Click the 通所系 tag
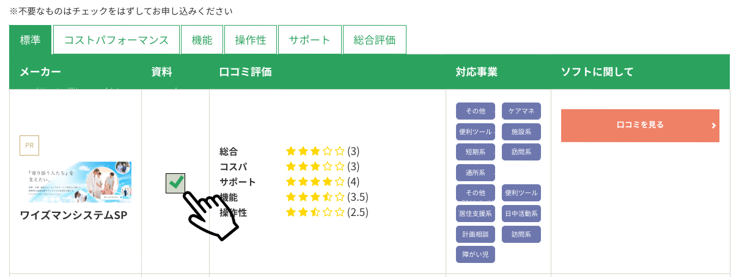 pyautogui.click(x=476, y=173)
